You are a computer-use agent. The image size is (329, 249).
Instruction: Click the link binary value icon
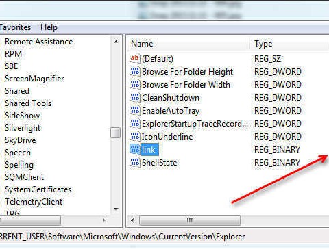135,149
